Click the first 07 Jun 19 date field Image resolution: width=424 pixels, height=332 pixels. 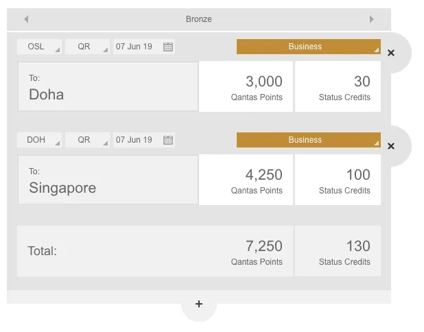point(144,47)
